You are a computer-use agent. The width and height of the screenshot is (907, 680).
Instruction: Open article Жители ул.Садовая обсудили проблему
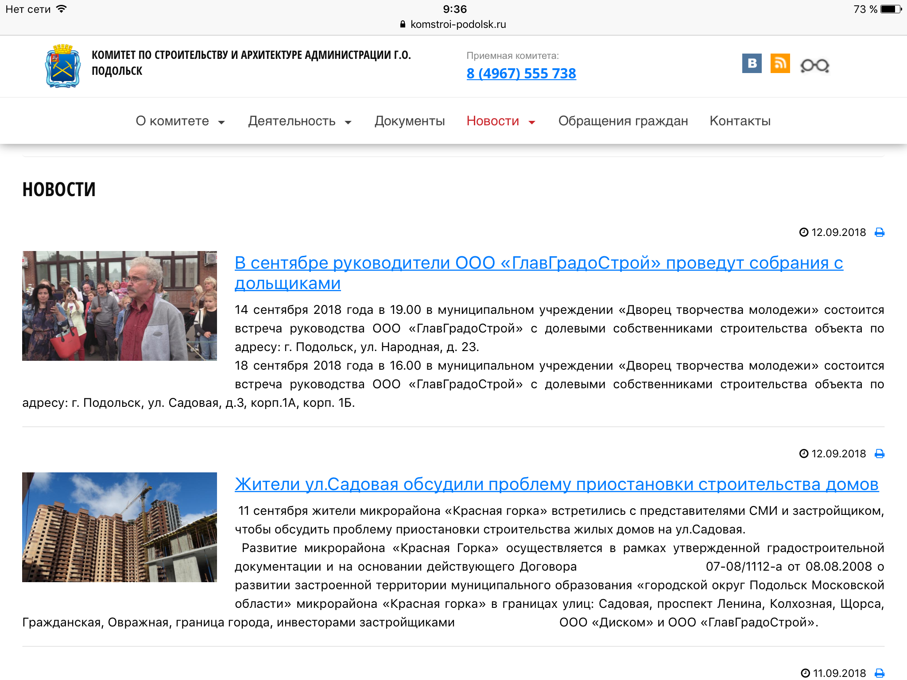click(556, 484)
